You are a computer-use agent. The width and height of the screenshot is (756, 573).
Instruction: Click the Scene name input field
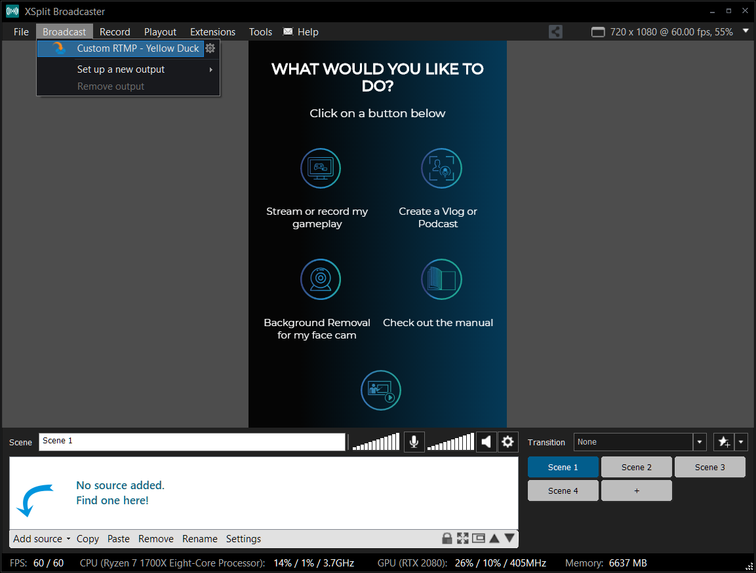click(192, 441)
